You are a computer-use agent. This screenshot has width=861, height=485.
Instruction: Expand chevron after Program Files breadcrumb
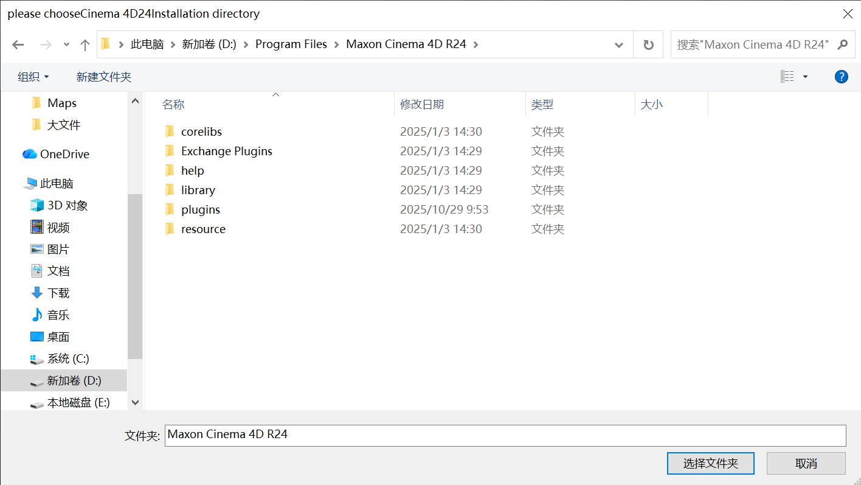pyautogui.click(x=337, y=44)
